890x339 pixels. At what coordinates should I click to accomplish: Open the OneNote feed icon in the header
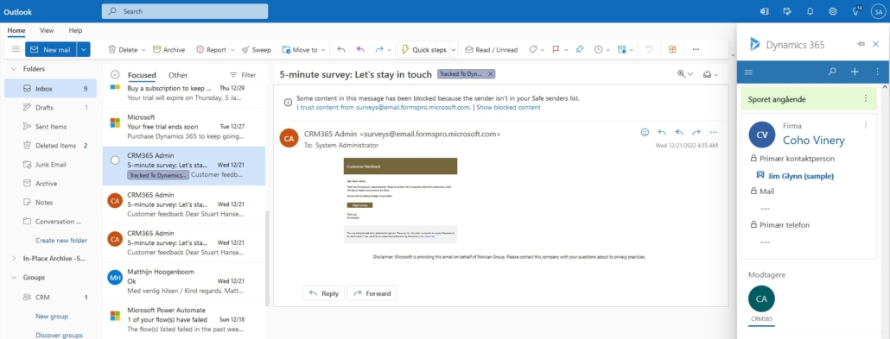tap(764, 11)
